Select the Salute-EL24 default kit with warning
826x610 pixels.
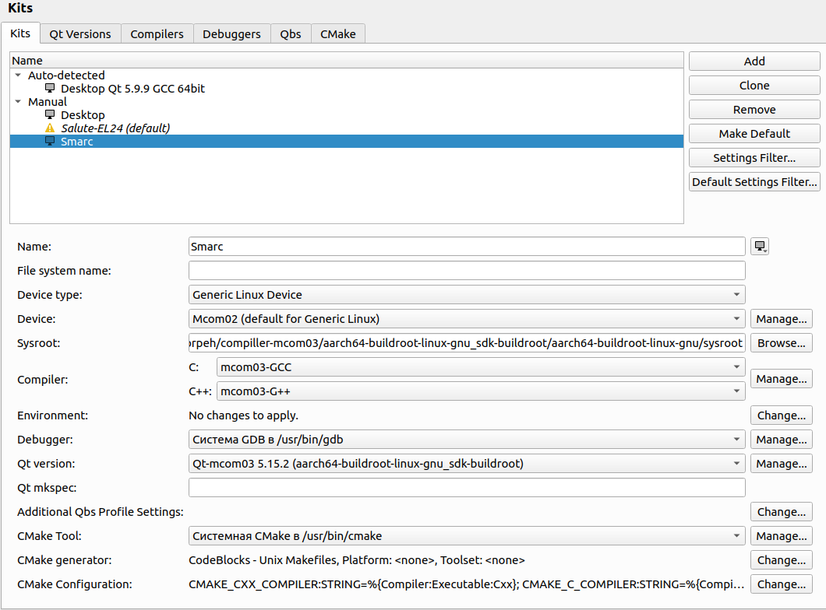pyautogui.click(x=115, y=128)
